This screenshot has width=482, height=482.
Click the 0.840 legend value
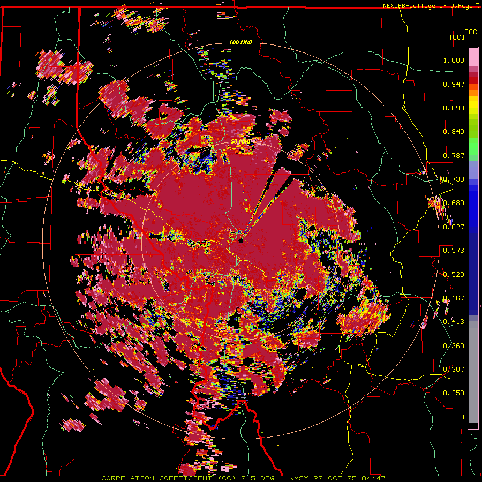(454, 132)
